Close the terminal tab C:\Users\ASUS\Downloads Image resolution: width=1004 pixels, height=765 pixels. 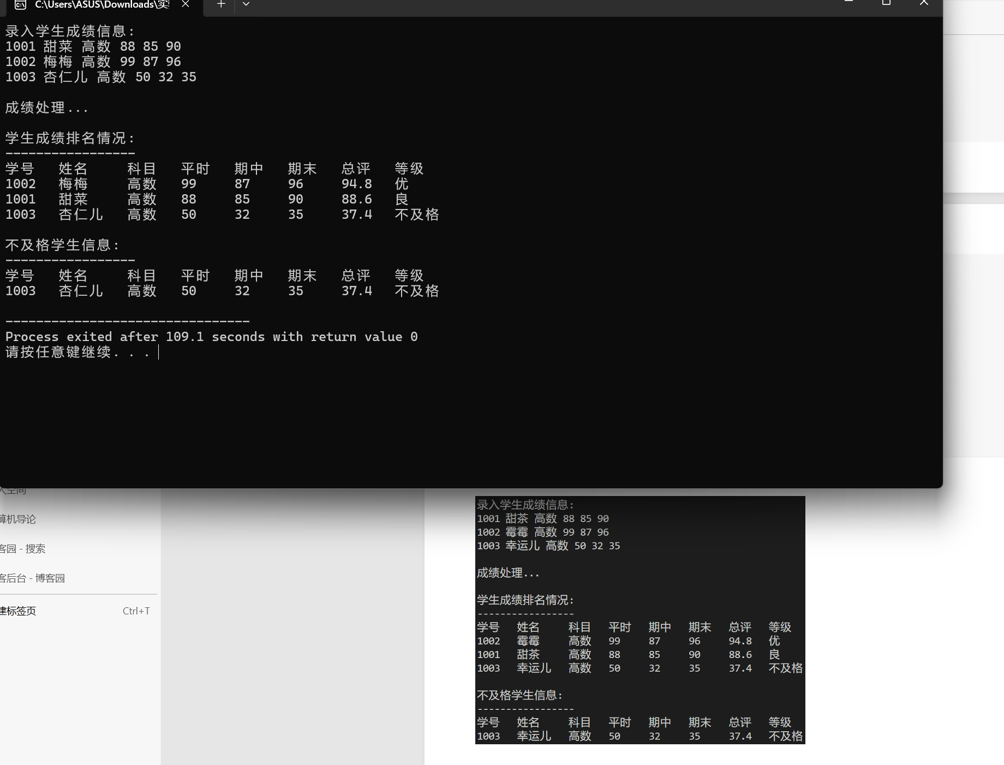(186, 4)
